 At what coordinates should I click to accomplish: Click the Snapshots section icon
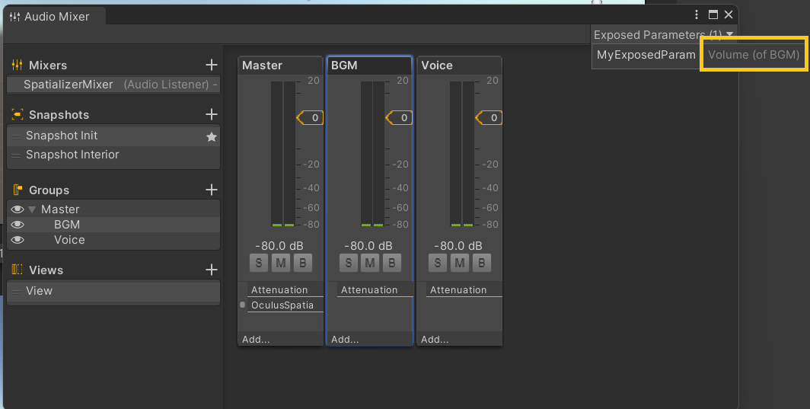(17, 114)
